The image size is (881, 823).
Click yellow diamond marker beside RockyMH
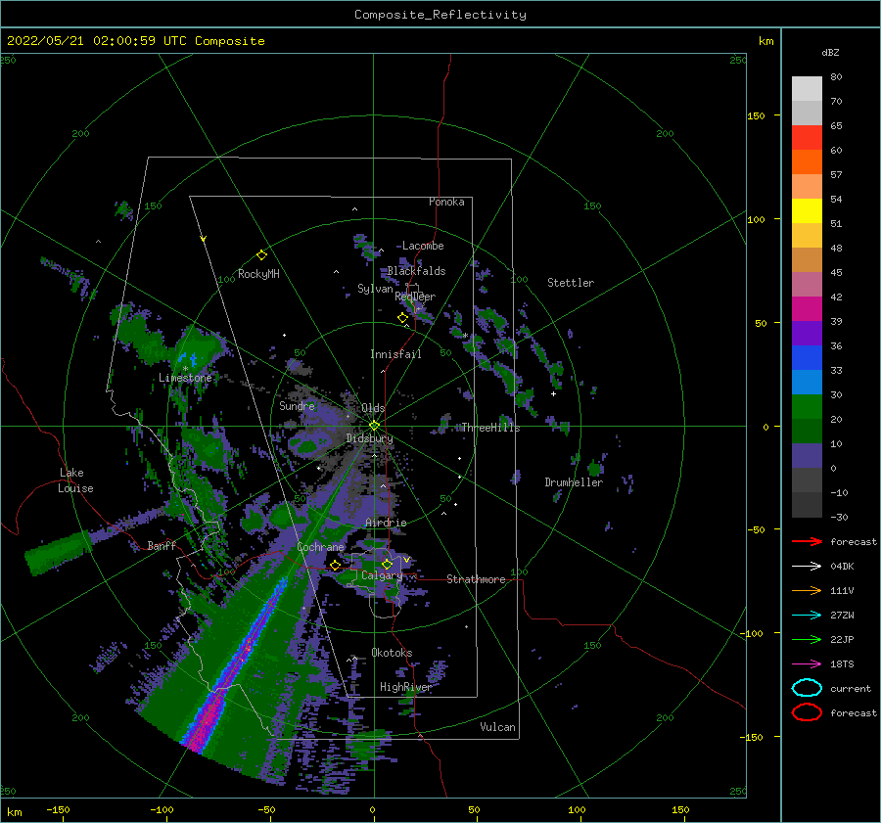[x=261, y=255]
